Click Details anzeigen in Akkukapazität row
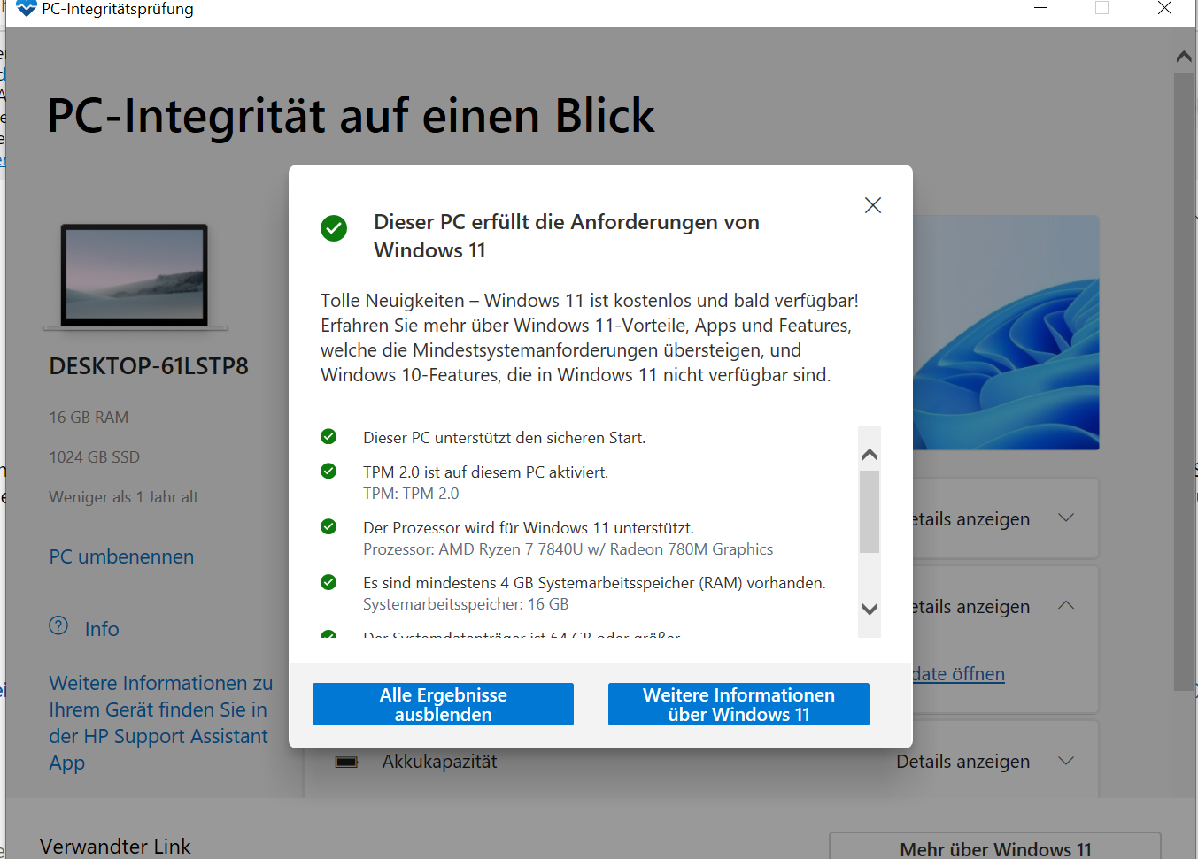Viewport: 1198px width, 859px height. (x=962, y=762)
